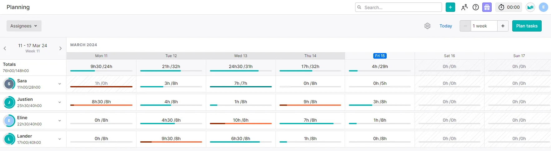The width and height of the screenshot is (551, 151).
Task: Open the user profile avatar
Action: coord(544,7)
